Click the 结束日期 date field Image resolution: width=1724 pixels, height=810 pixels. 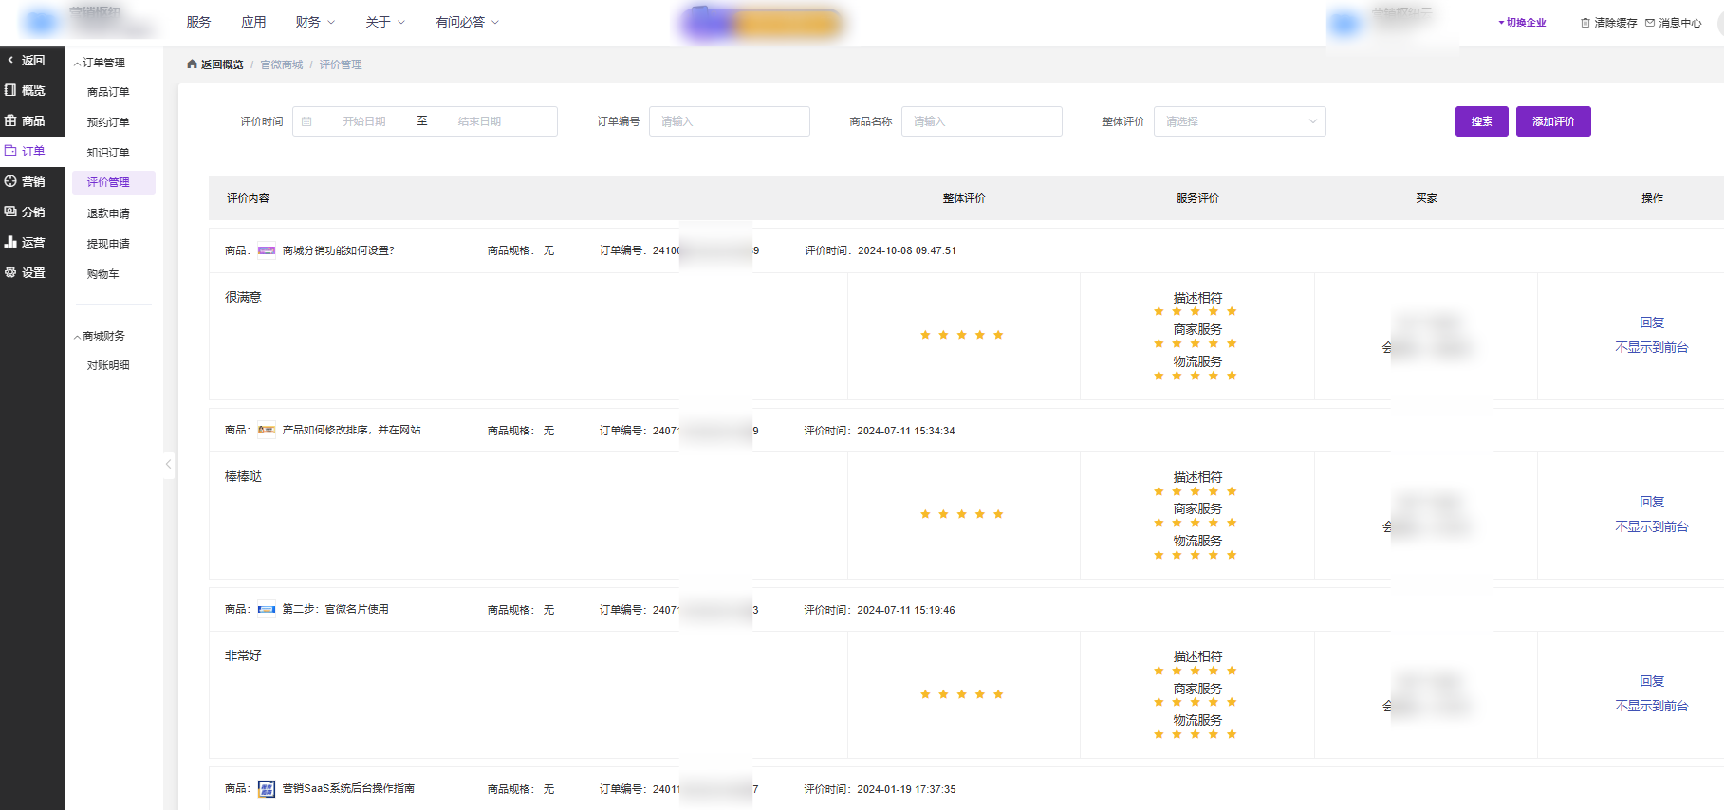pyautogui.click(x=479, y=121)
